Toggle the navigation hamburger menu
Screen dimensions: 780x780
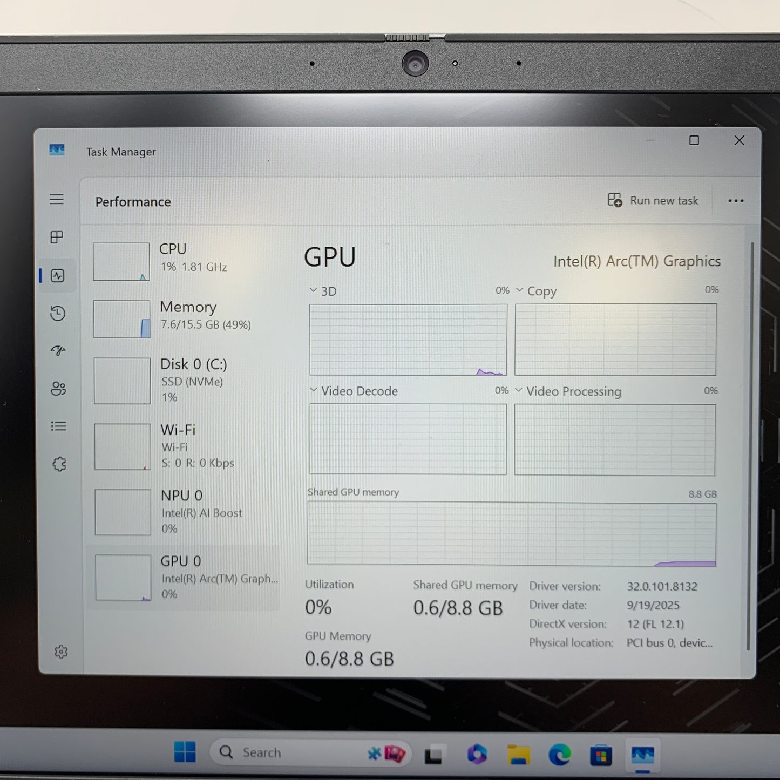coord(57,199)
